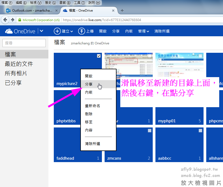Open 所有相片 in the sidebar
This screenshot has height=187, width=223.
[x=16, y=73]
